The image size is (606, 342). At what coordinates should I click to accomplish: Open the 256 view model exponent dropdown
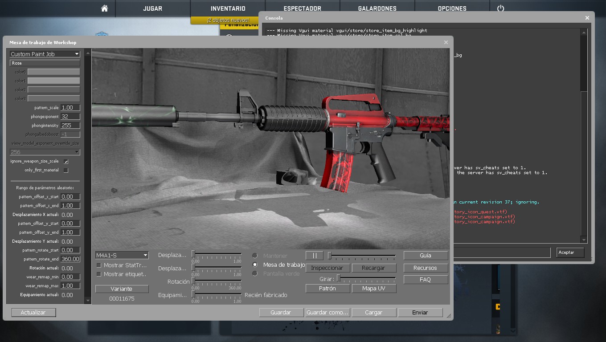coord(45,152)
